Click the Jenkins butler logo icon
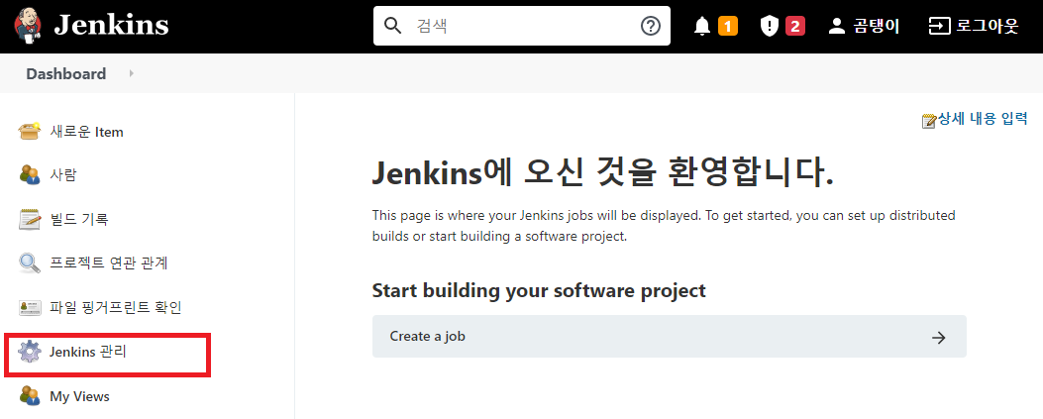The width and height of the screenshot is (1043, 419). [28, 26]
